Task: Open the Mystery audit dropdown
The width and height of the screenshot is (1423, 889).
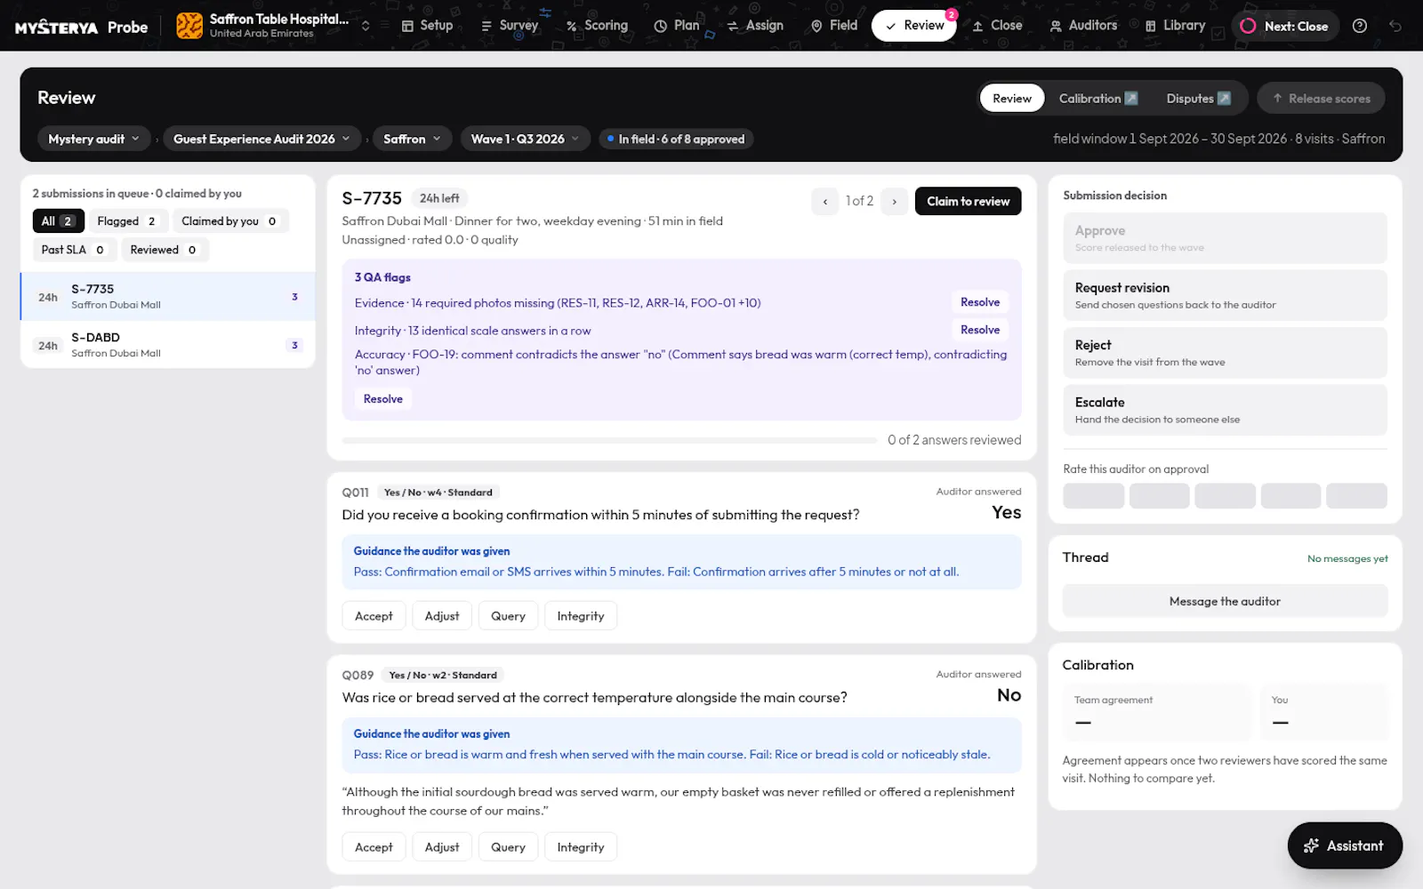Action: tap(93, 139)
